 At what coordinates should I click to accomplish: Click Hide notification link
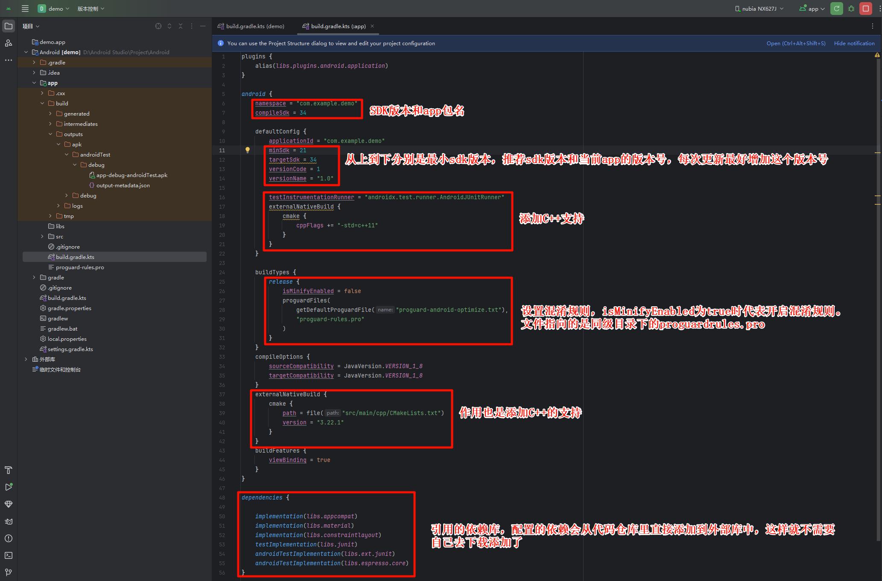click(854, 43)
